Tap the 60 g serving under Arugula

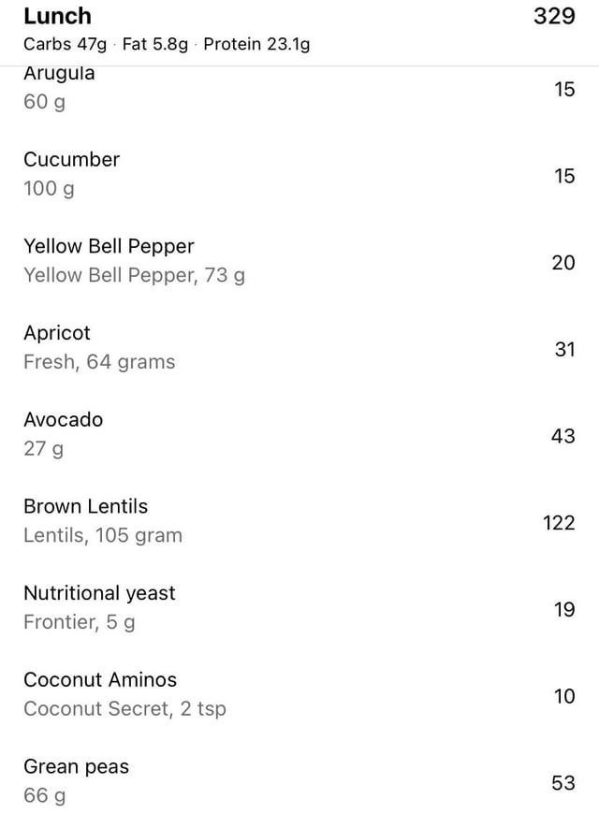[x=44, y=102]
